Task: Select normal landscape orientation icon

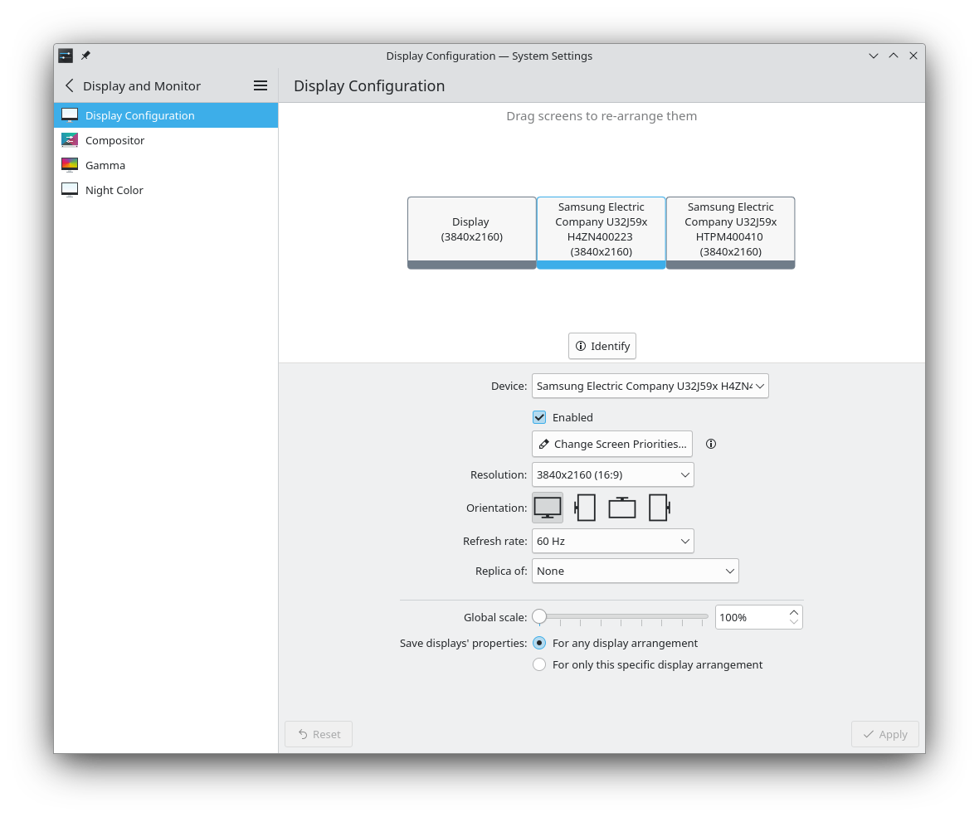Action: 548,508
